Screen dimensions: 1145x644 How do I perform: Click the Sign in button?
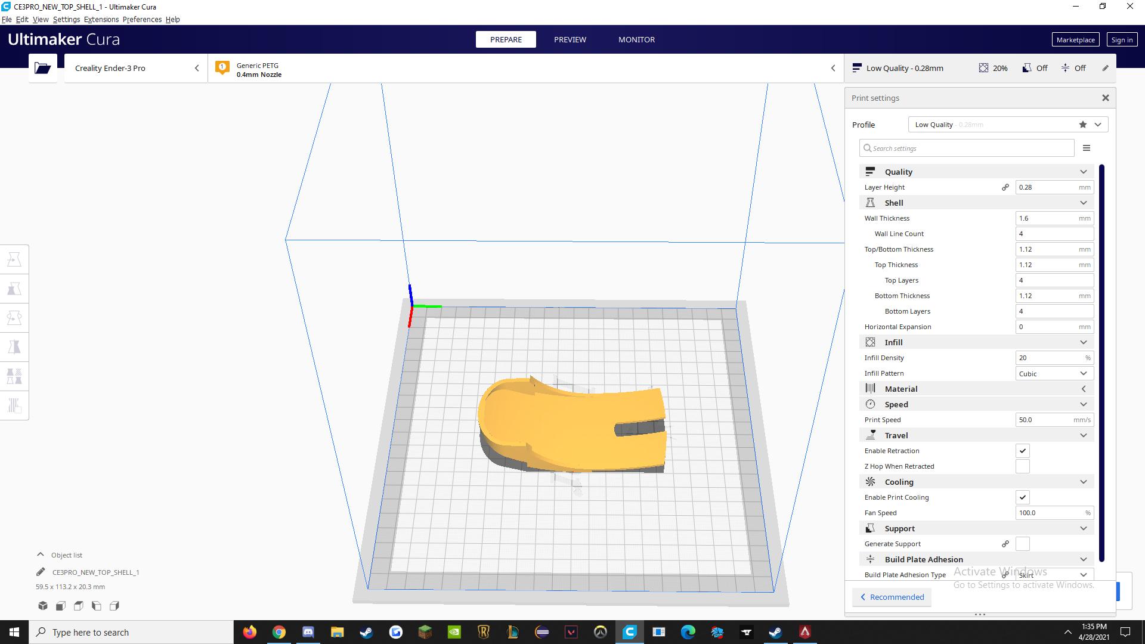pos(1122,40)
